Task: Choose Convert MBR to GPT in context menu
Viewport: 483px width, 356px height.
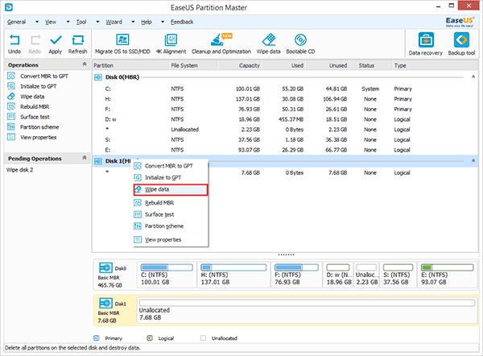Action: coord(171,166)
